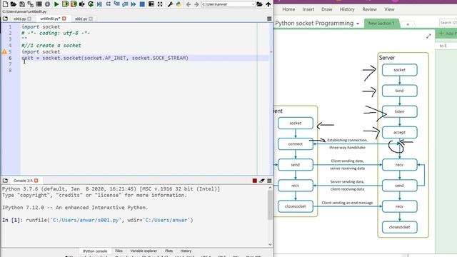Click the code on editor line 6
This screenshot has height=257, width=457.
(105, 58)
